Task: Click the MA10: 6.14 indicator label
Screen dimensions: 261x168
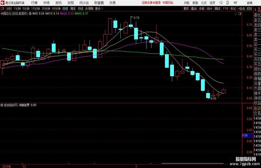Action: click(52, 14)
